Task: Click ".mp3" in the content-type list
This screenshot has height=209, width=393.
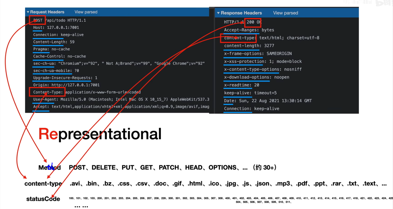Action: click(x=283, y=184)
